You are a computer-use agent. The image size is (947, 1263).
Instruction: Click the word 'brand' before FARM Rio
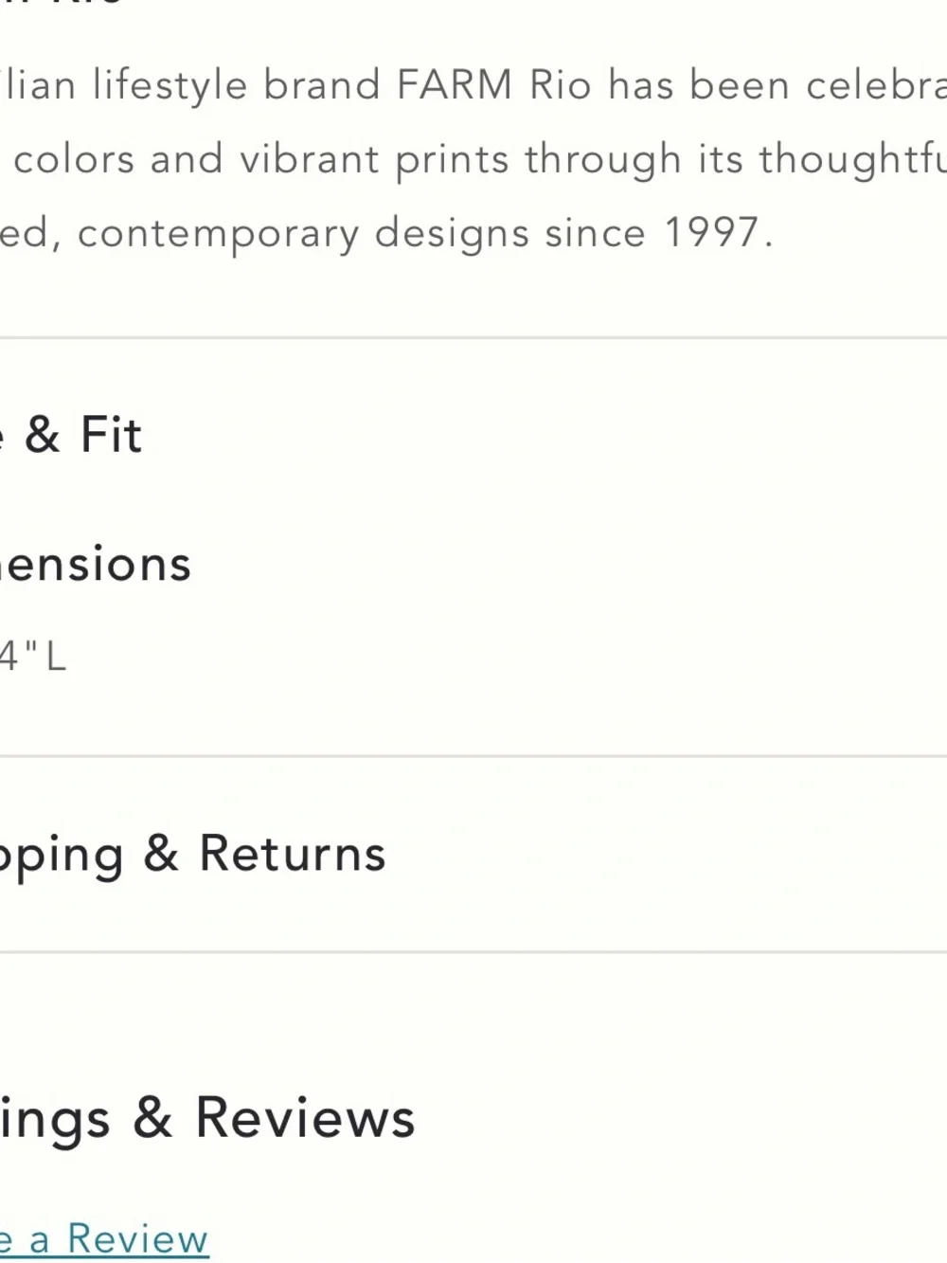click(322, 85)
